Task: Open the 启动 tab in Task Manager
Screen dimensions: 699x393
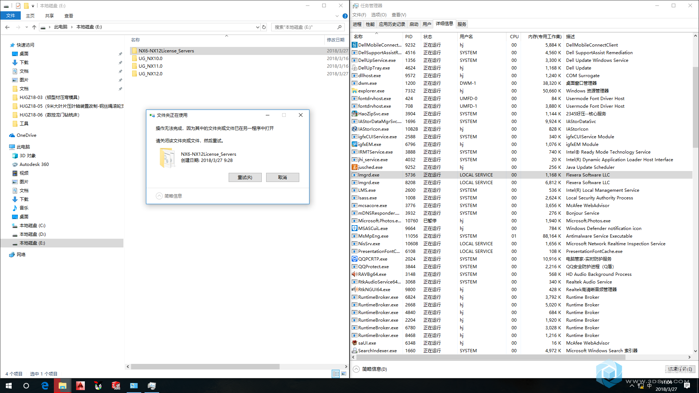Action: pyautogui.click(x=414, y=24)
